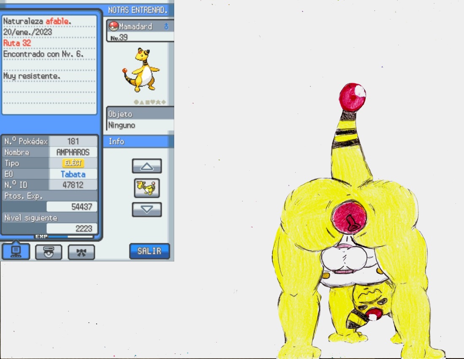Click the EO label
The image size is (464, 359).
tap(8, 174)
